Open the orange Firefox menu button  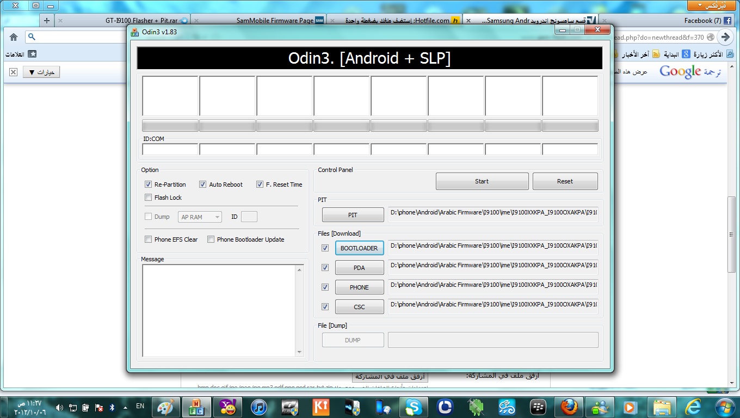(x=712, y=5)
